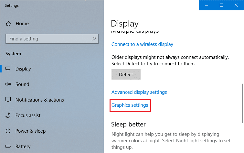Open Focus assist settings
This screenshot has width=244, height=153.
(28, 115)
